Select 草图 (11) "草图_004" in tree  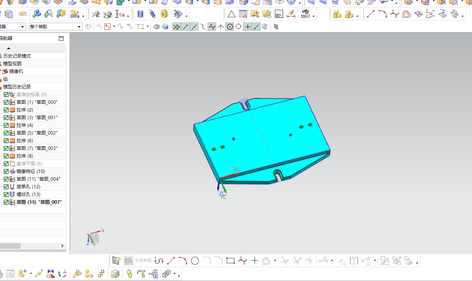38,179
